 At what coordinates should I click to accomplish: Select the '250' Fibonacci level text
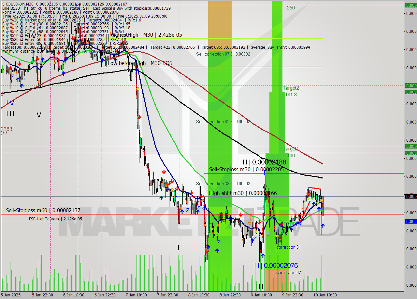coord(291,8)
